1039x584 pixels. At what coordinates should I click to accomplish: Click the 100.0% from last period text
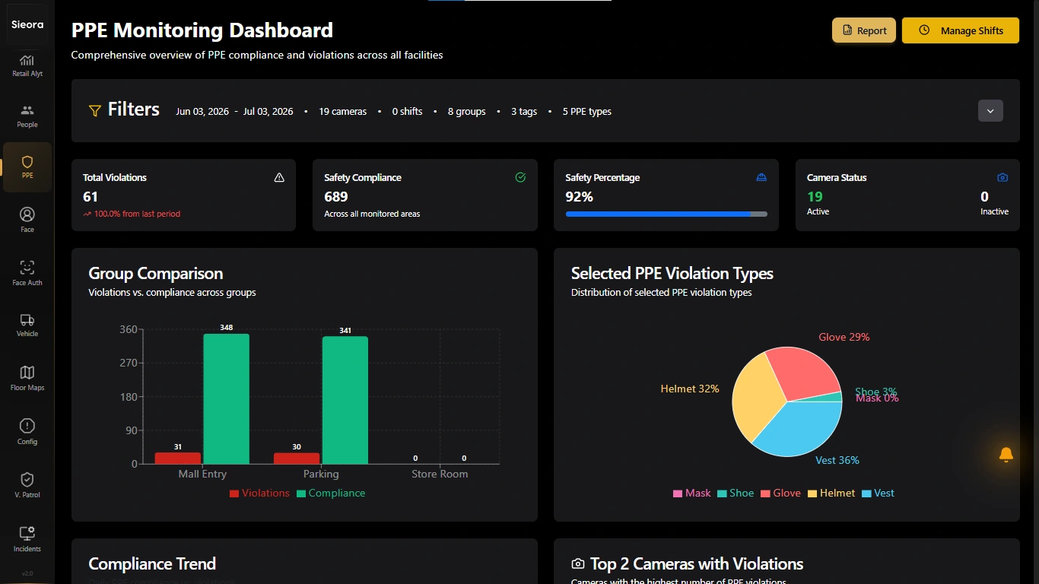(137, 214)
